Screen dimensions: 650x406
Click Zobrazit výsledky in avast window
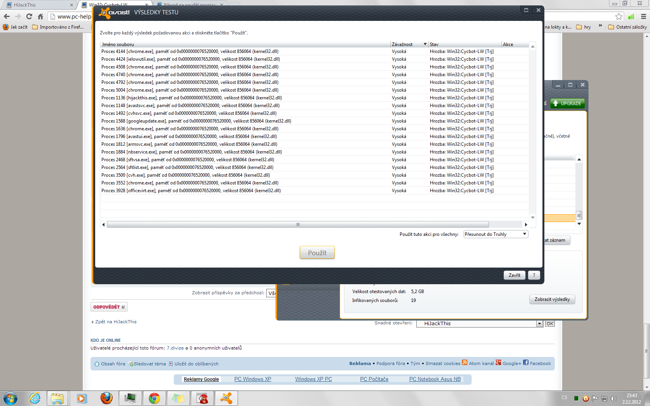coord(552,299)
